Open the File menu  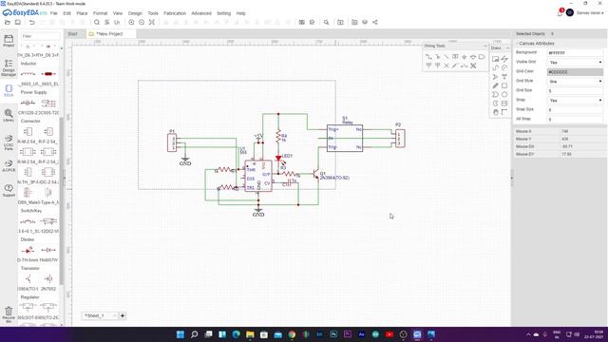coord(54,13)
